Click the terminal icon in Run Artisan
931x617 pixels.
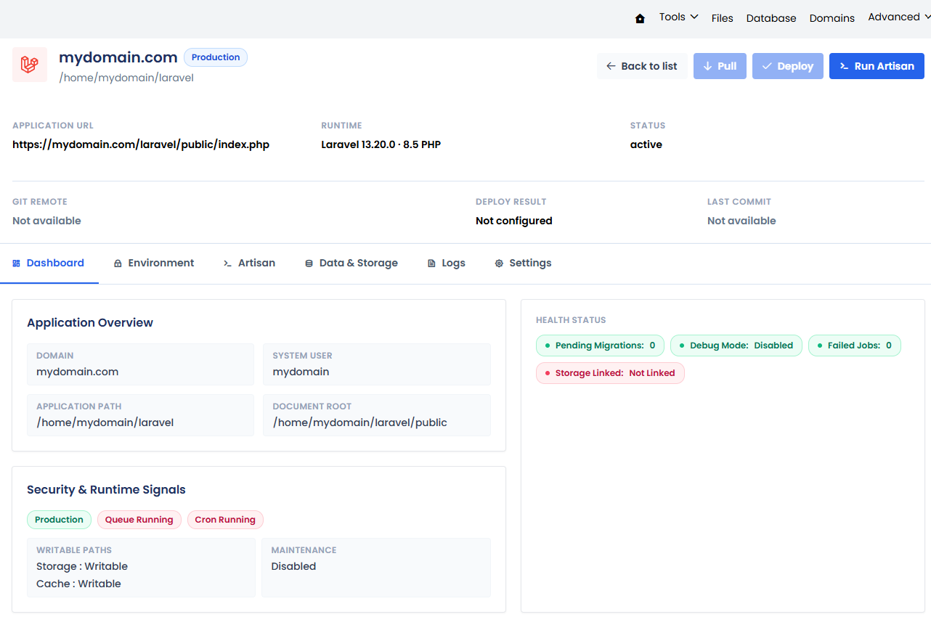[x=845, y=66]
